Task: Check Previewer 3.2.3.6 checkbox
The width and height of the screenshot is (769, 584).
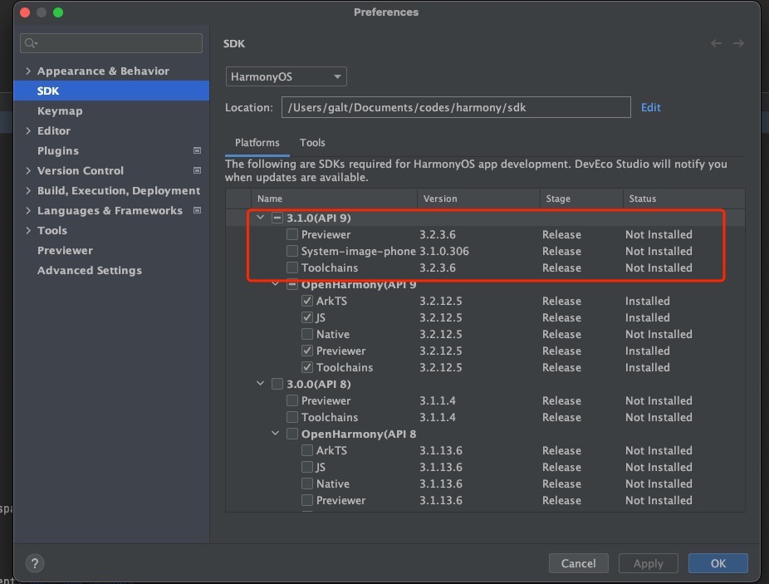Action: click(x=292, y=234)
